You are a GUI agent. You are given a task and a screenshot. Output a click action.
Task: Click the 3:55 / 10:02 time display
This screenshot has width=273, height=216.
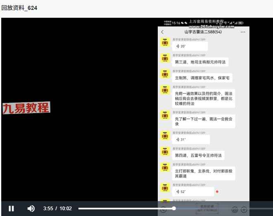point(57,209)
